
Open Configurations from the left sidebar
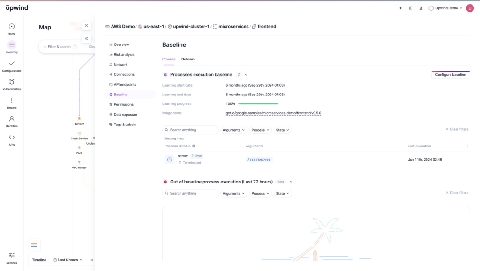point(12,66)
